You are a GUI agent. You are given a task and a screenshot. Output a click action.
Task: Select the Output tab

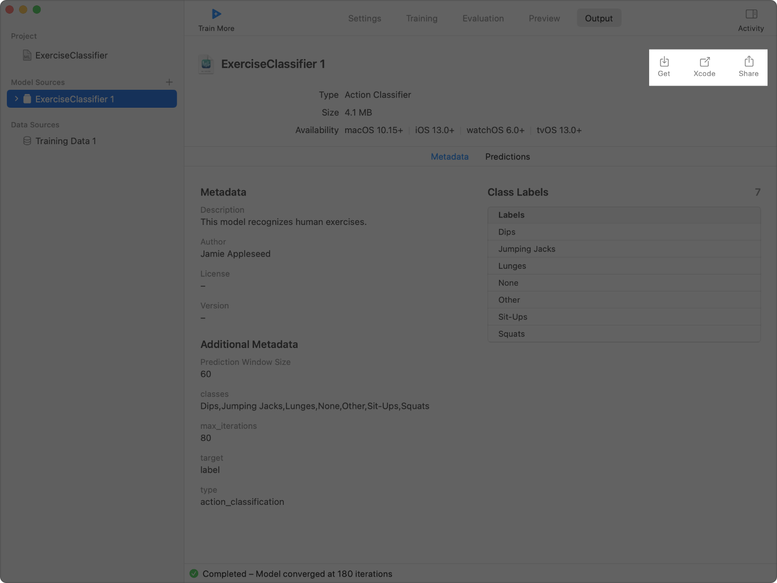[x=598, y=18]
